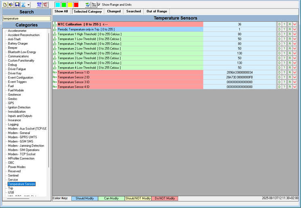Click the R button for Temperature Sensor 1 ID

290,72
